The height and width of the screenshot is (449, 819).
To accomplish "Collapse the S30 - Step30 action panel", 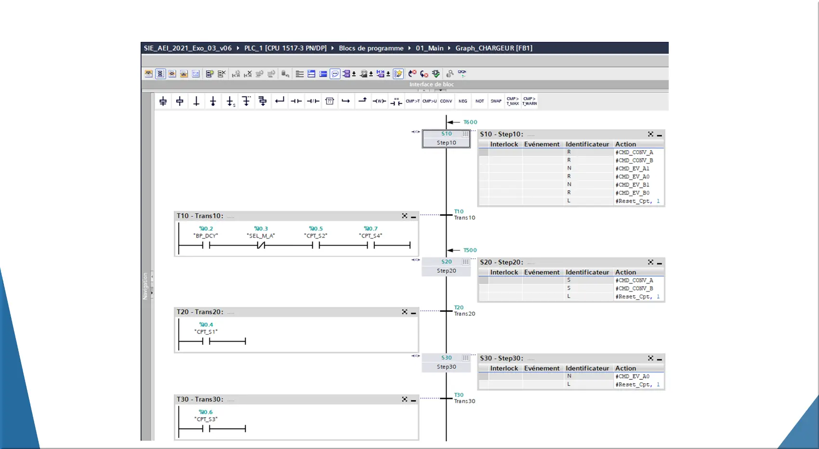I will point(659,359).
